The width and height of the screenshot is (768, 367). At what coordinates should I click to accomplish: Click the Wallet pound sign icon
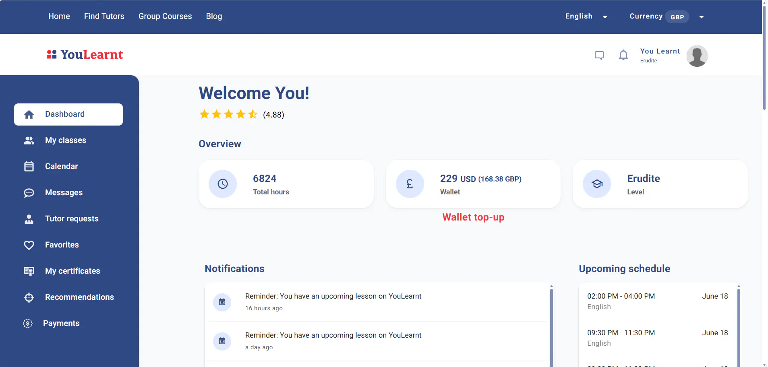click(x=410, y=184)
